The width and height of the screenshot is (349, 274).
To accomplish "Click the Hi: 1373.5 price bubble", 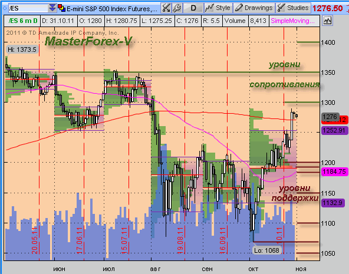I will (x=22, y=49).
